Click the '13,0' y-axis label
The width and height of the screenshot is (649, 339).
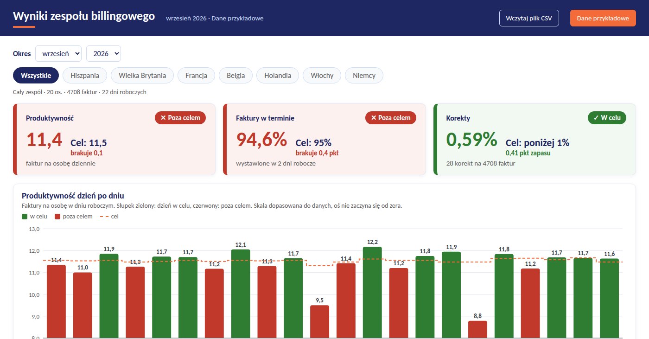pyautogui.click(x=35, y=229)
